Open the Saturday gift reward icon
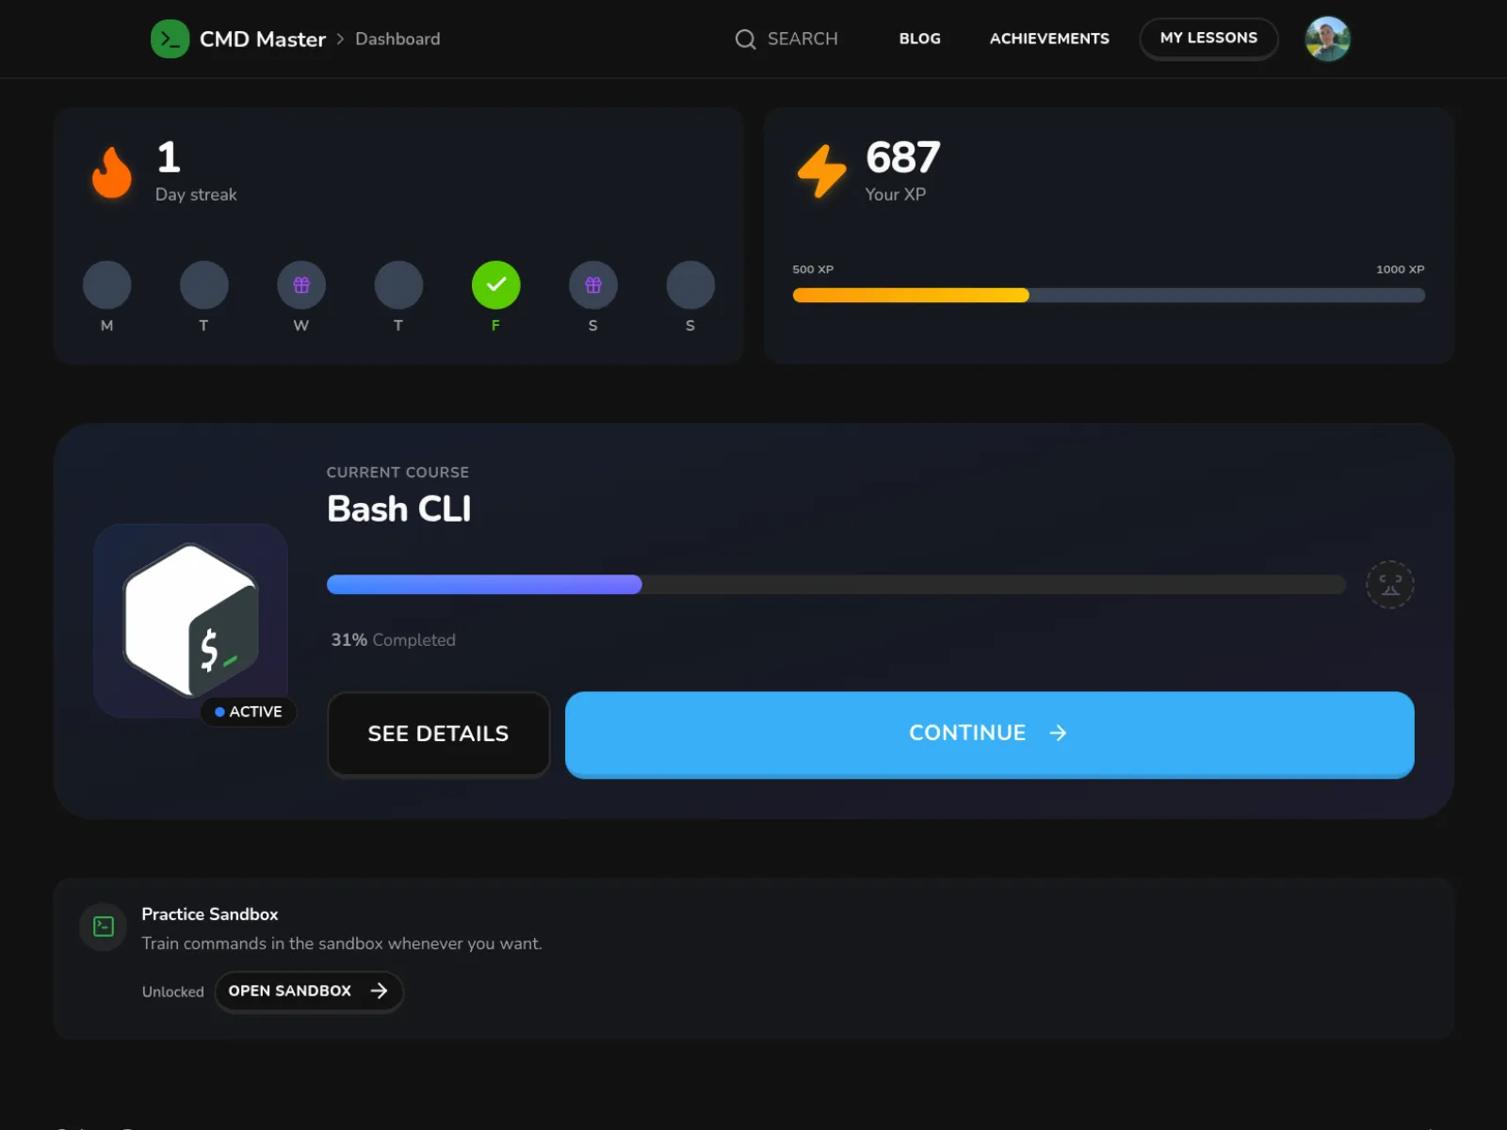 click(593, 284)
